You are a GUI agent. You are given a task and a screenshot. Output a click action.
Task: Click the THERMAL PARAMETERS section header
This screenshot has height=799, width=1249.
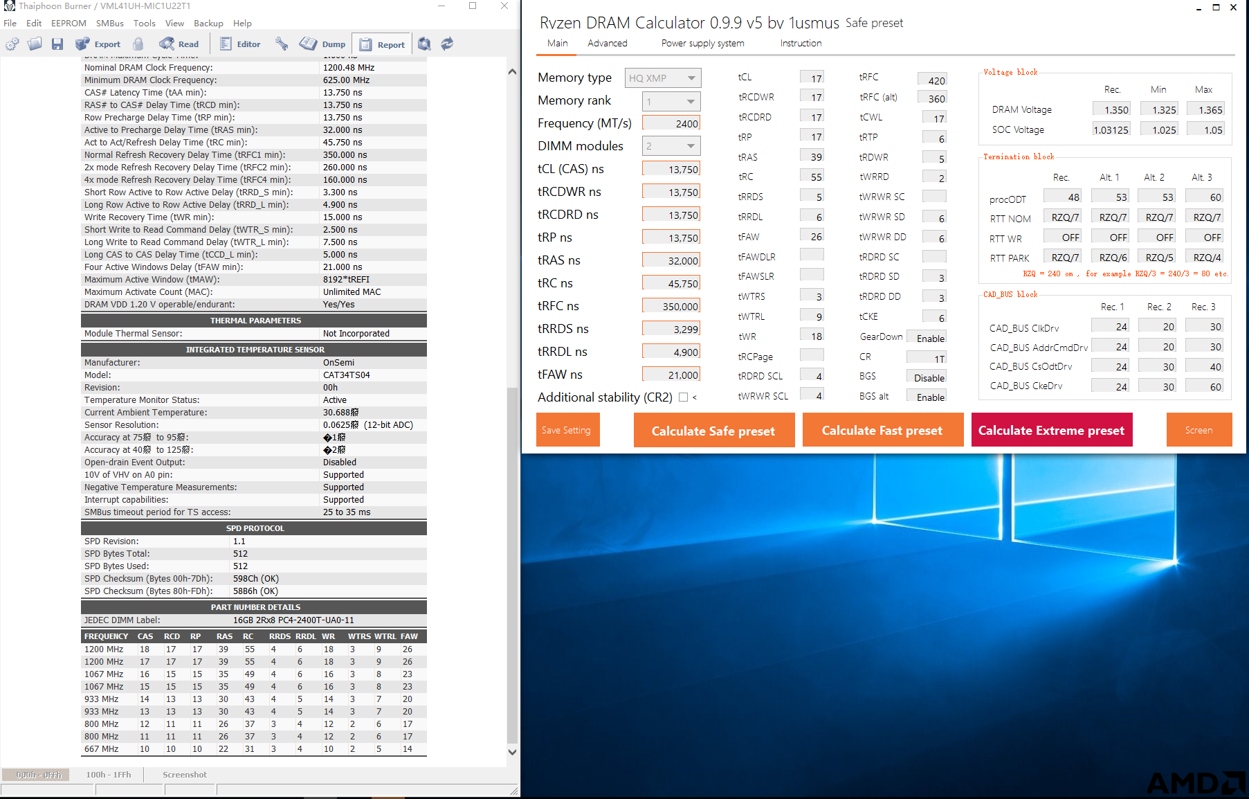(x=254, y=321)
